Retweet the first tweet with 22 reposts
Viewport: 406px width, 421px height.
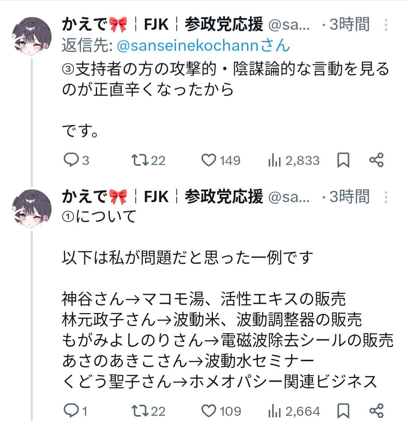[141, 160]
